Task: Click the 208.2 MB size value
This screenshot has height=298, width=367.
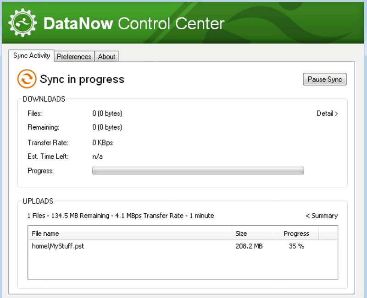Action: (x=249, y=246)
